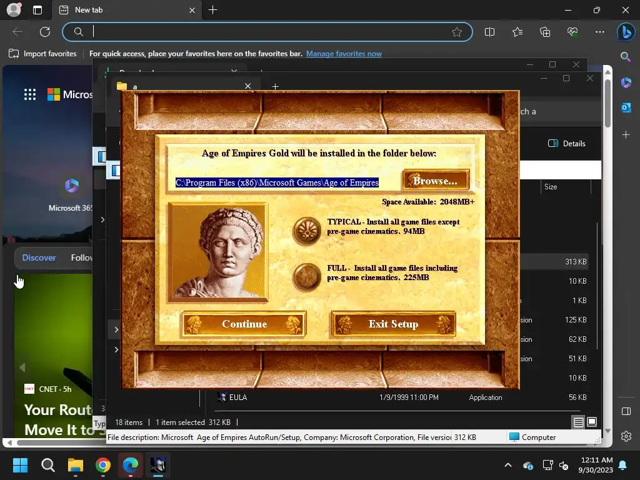Click the Continue button in setup
640x480 pixels.
click(244, 324)
